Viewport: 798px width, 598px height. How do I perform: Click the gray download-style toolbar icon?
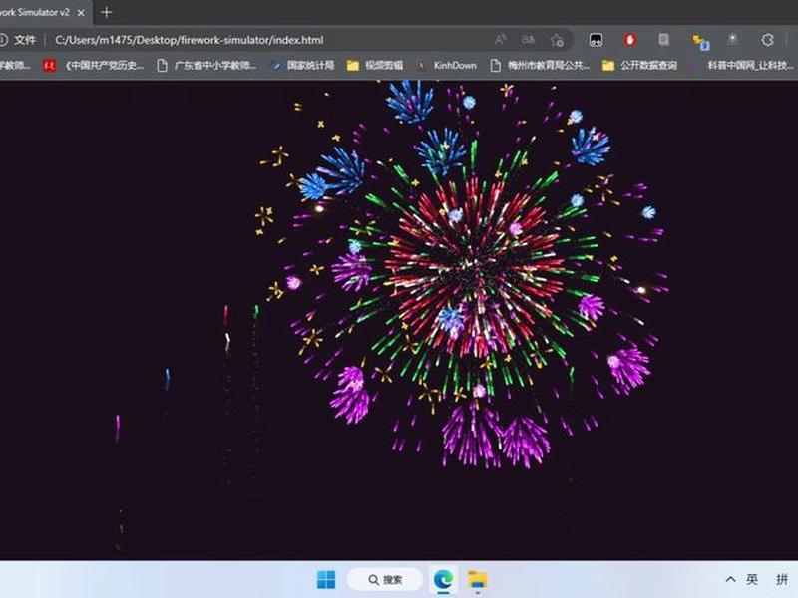pos(733,40)
